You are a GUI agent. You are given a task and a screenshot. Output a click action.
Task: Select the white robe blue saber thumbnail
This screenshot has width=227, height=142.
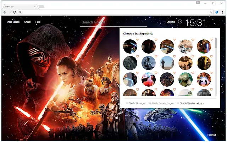[130, 80]
